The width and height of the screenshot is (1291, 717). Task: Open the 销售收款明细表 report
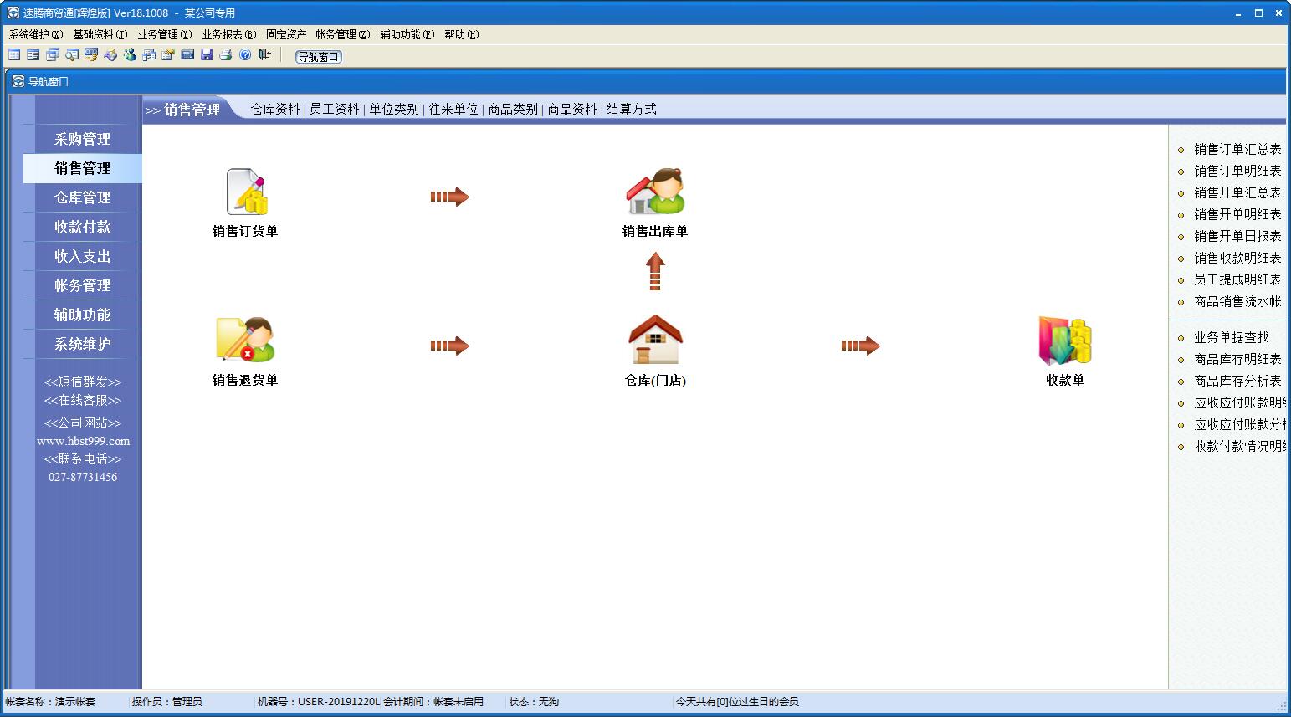pyautogui.click(x=1237, y=258)
